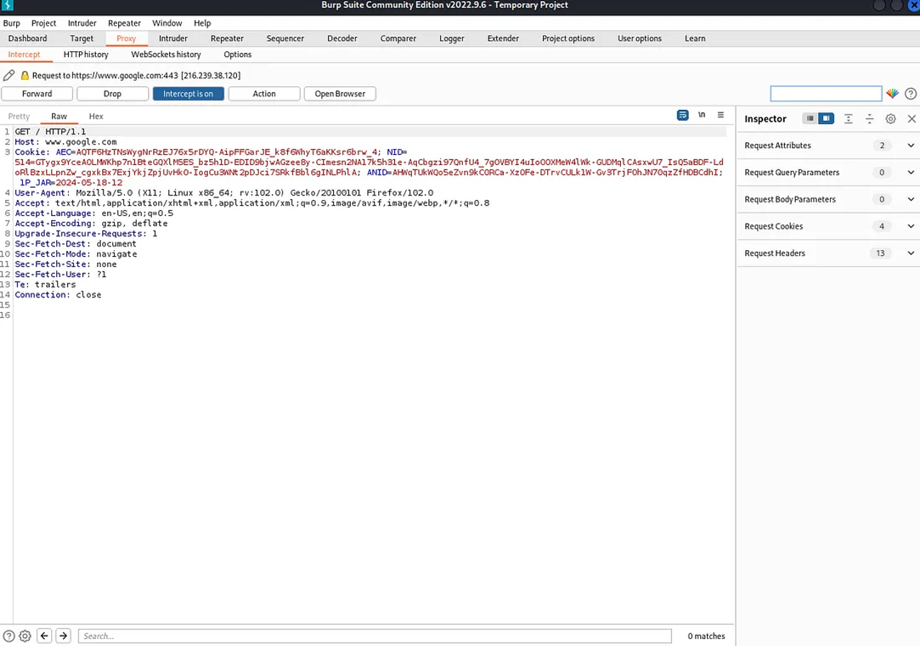This screenshot has height=646, width=920.
Task: Click the padlock icon next to the request URL
Action: (25, 75)
